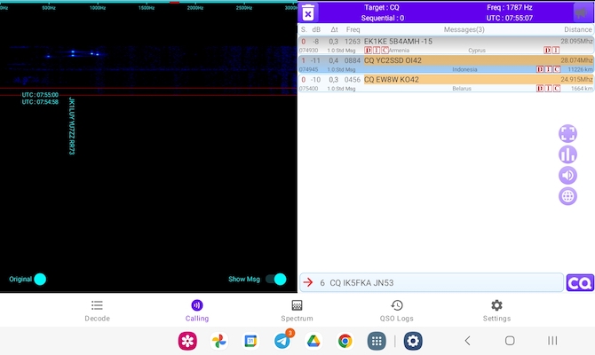Tap the 11226 km distance value
The image size is (595, 355).
(x=580, y=69)
